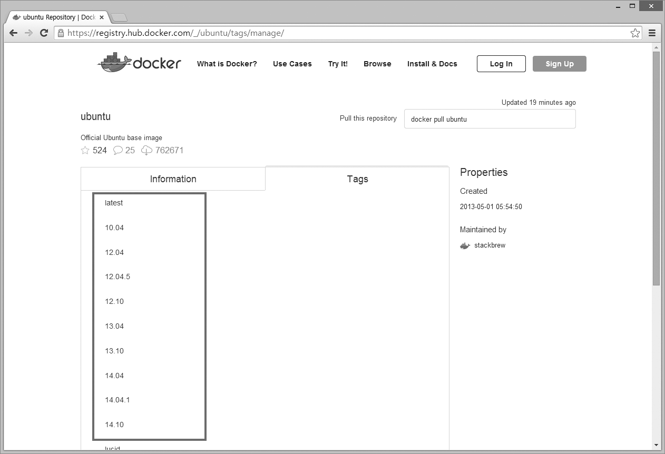
Task: Click the docker pull ubuntu text field
Action: (x=490, y=119)
